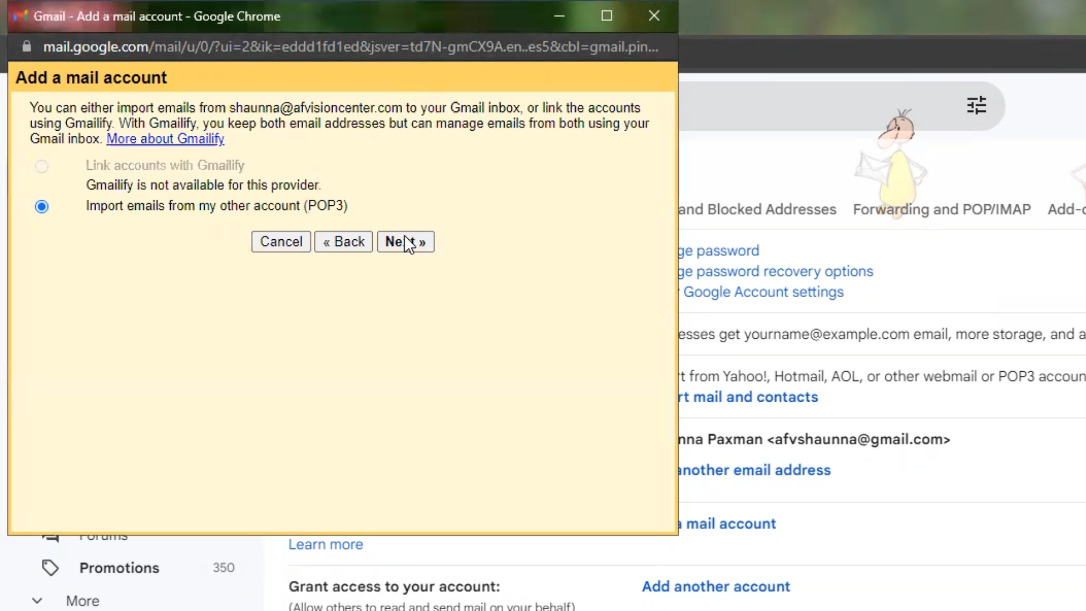Select Import emails from other account (POP3)
The image size is (1086, 611).
[41, 206]
